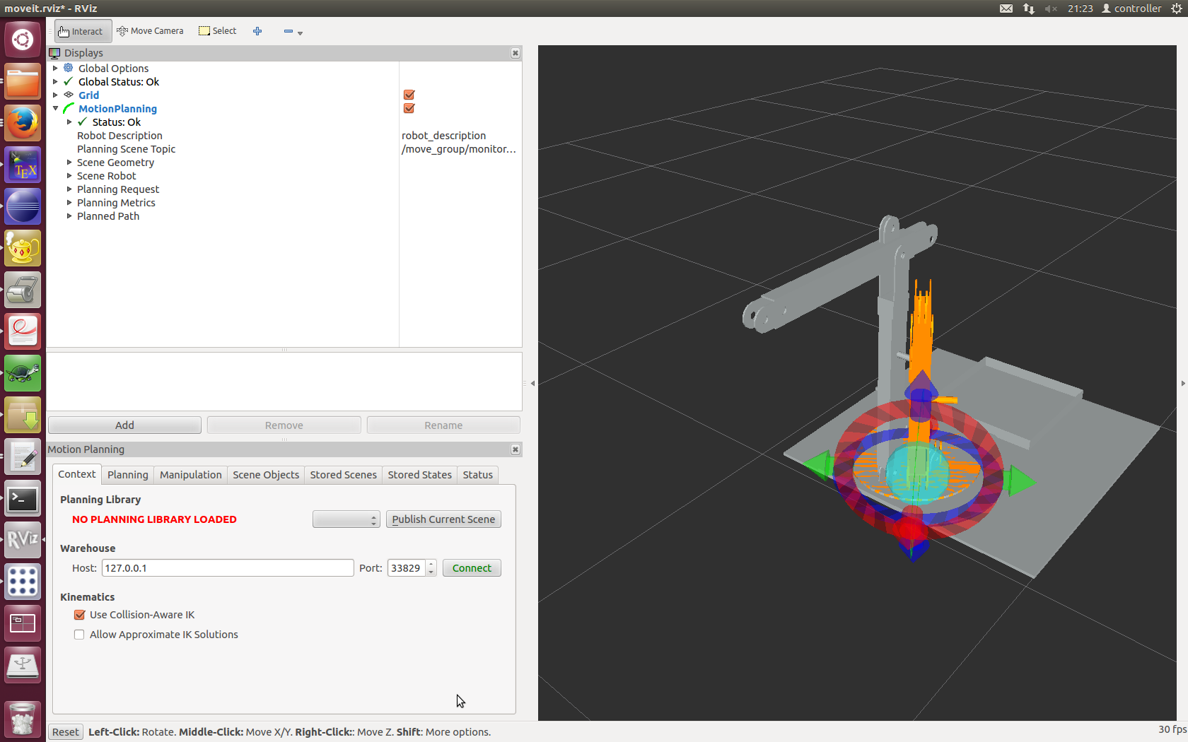Open the toolbar minus dropdown arrow
Image resolution: width=1188 pixels, height=742 pixels.
coord(301,33)
